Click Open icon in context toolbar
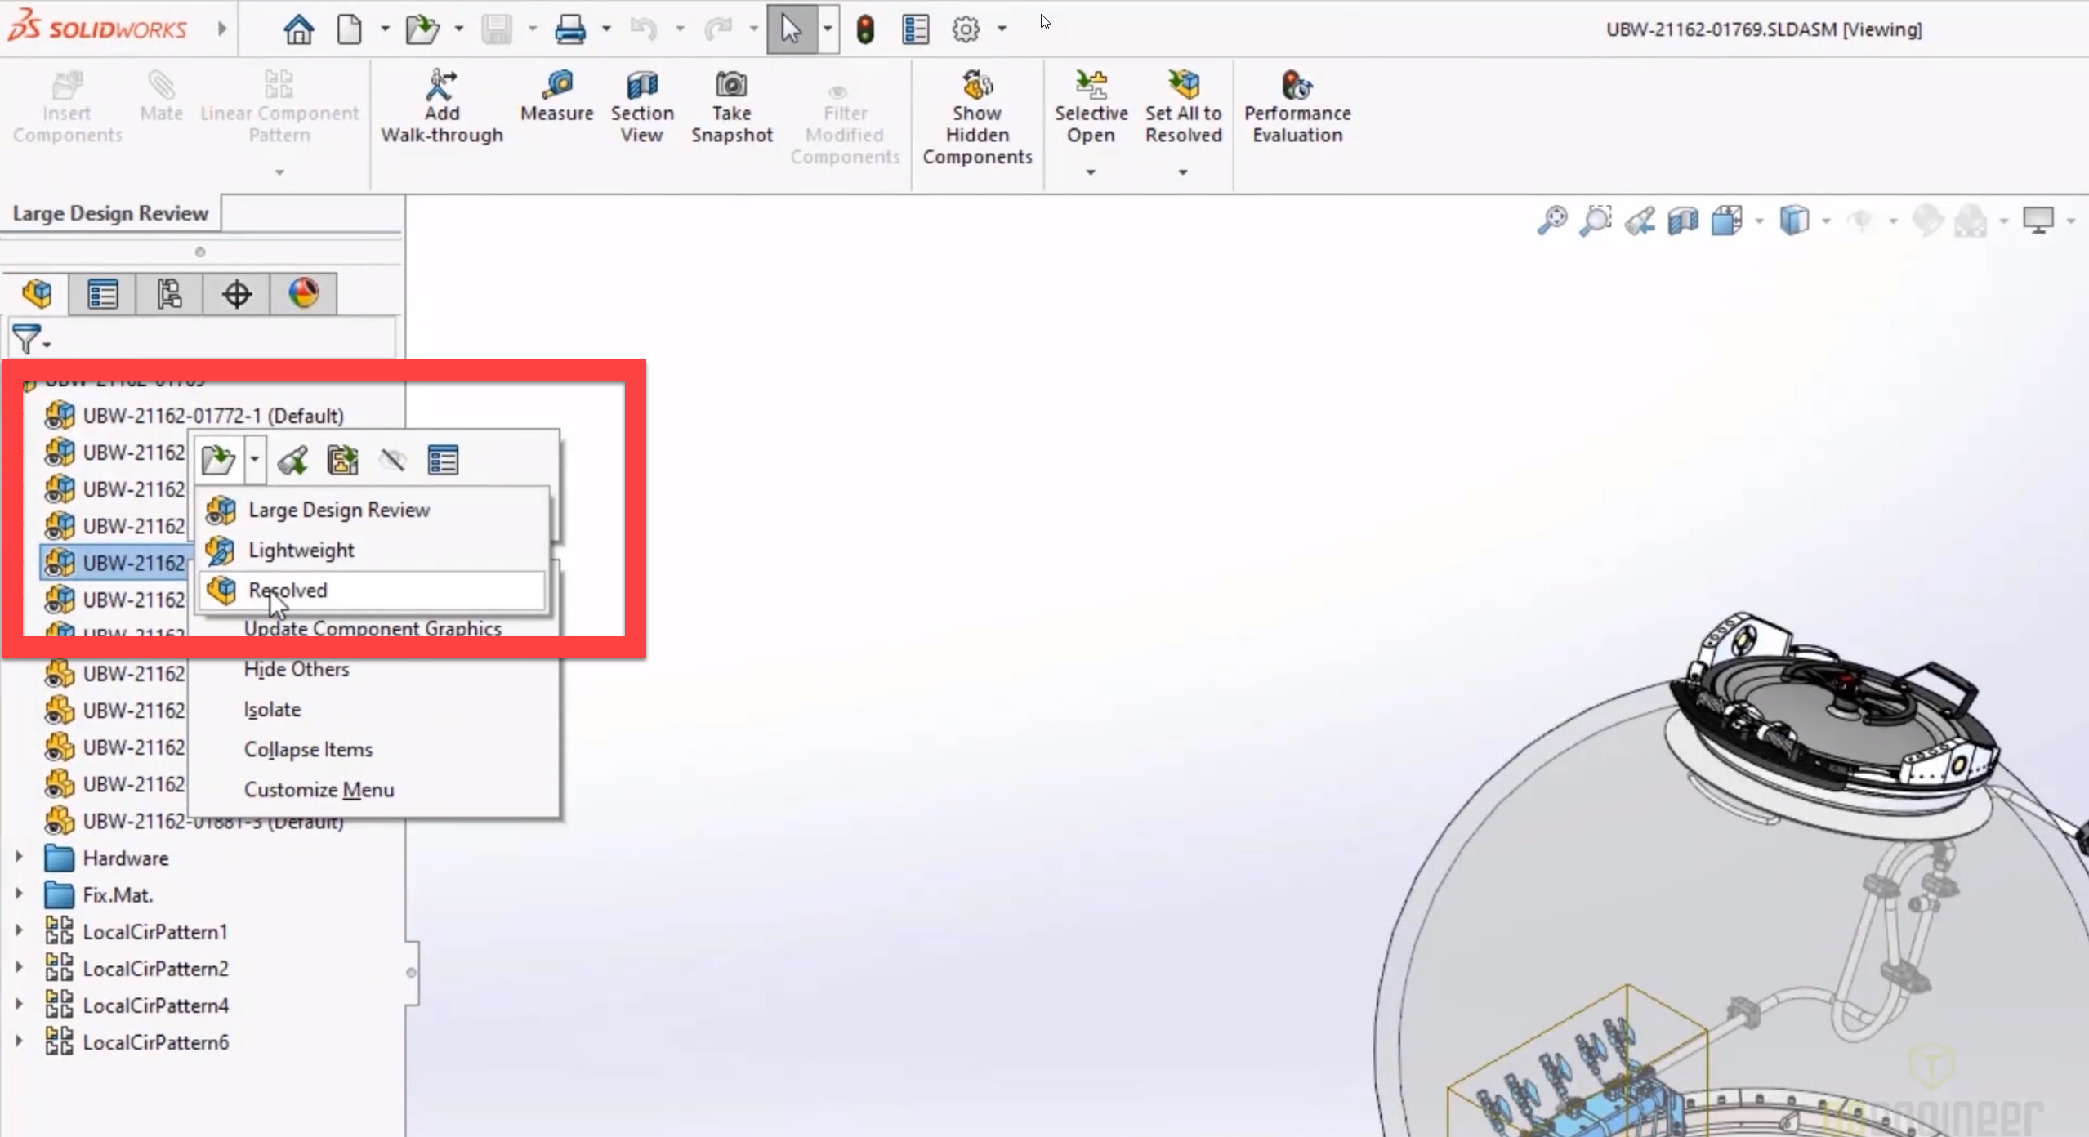2089x1137 pixels. pyautogui.click(x=218, y=460)
